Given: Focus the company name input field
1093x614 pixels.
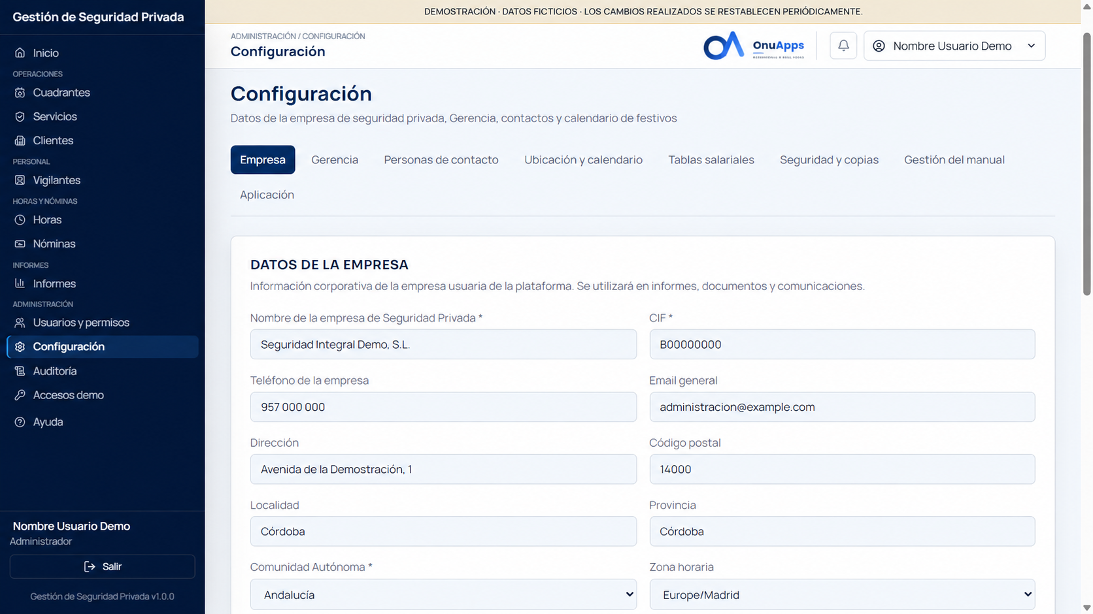Looking at the screenshot, I should pos(443,344).
